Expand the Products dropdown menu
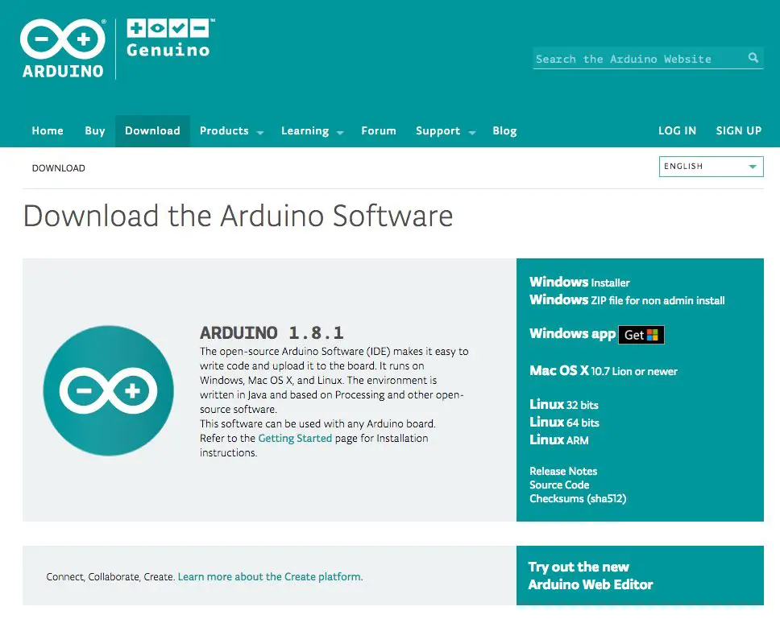This screenshot has width=780, height=623. (x=231, y=130)
